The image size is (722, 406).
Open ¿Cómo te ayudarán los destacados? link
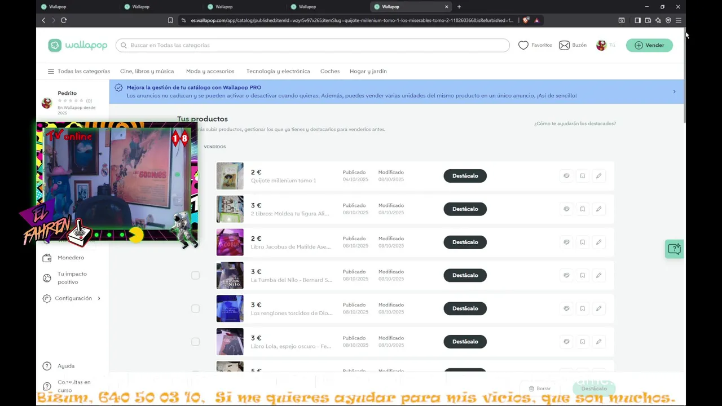pyautogui.click(x=575, y=123)
